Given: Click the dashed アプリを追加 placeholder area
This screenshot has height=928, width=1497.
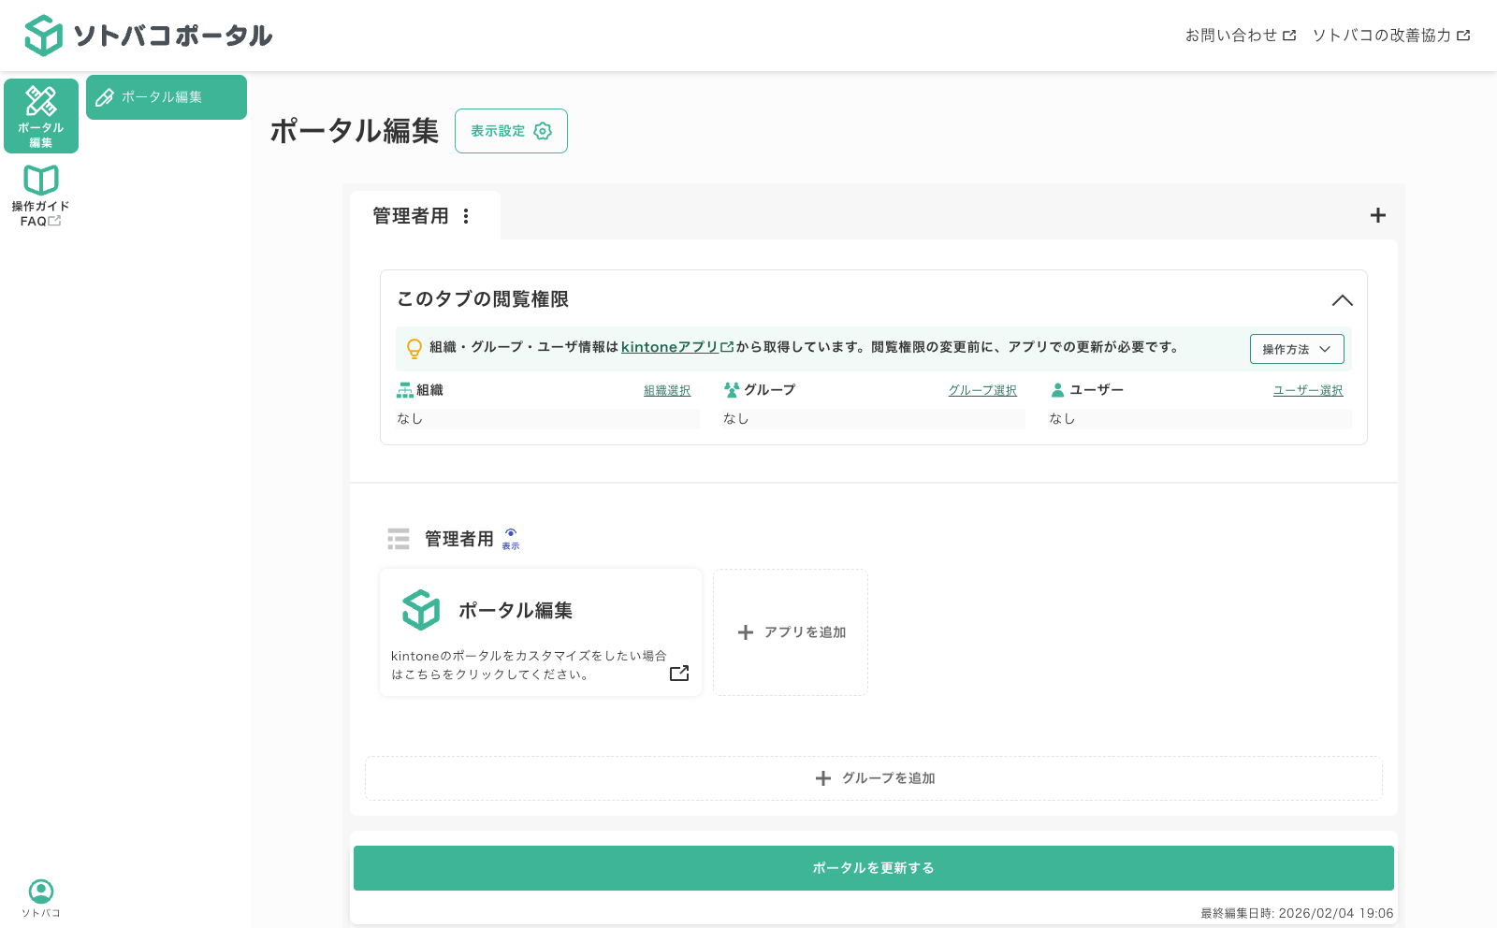Looking at the screenshot, I should click(x=791, y=631).
